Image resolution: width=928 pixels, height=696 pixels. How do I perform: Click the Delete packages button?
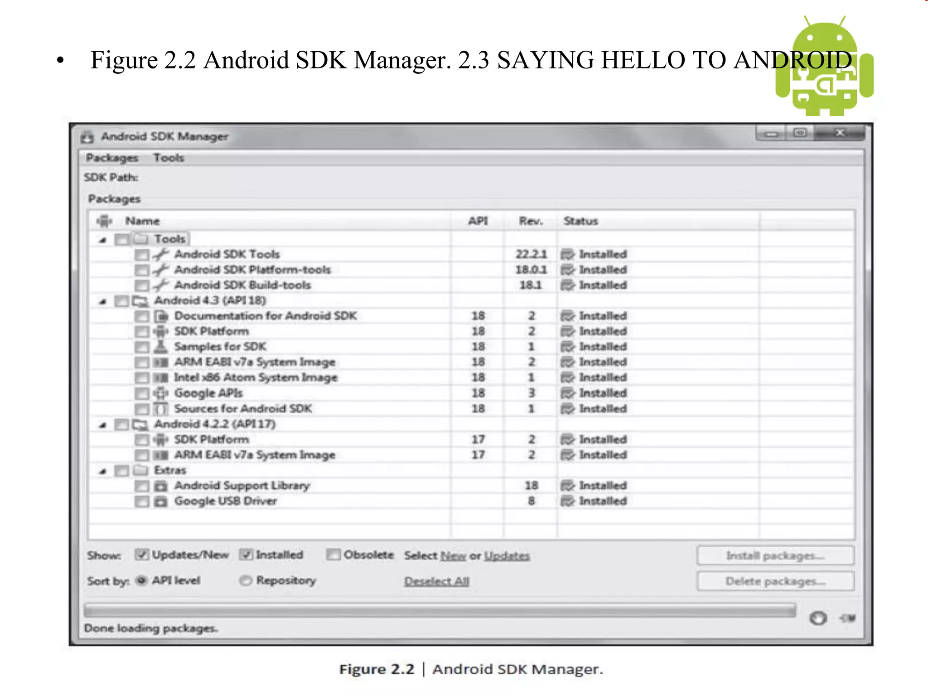point(775,581)
